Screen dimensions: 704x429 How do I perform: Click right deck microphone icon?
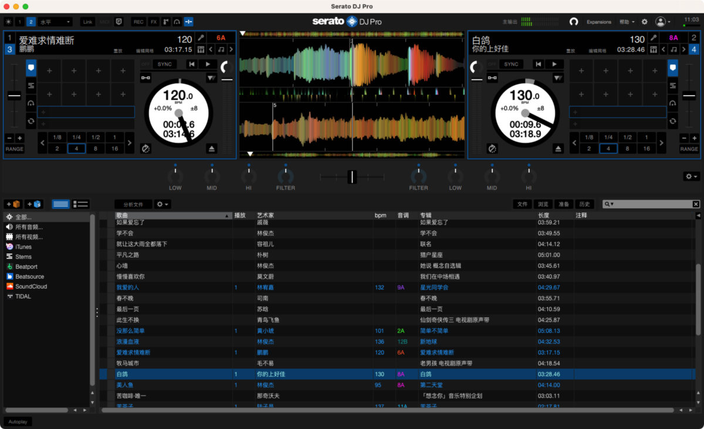coord(654,38)
